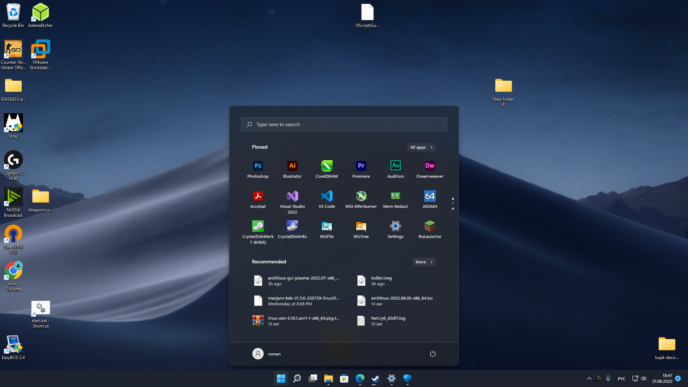Click the Type here to search field
The image size is (688, 387).
coord(344,124)
